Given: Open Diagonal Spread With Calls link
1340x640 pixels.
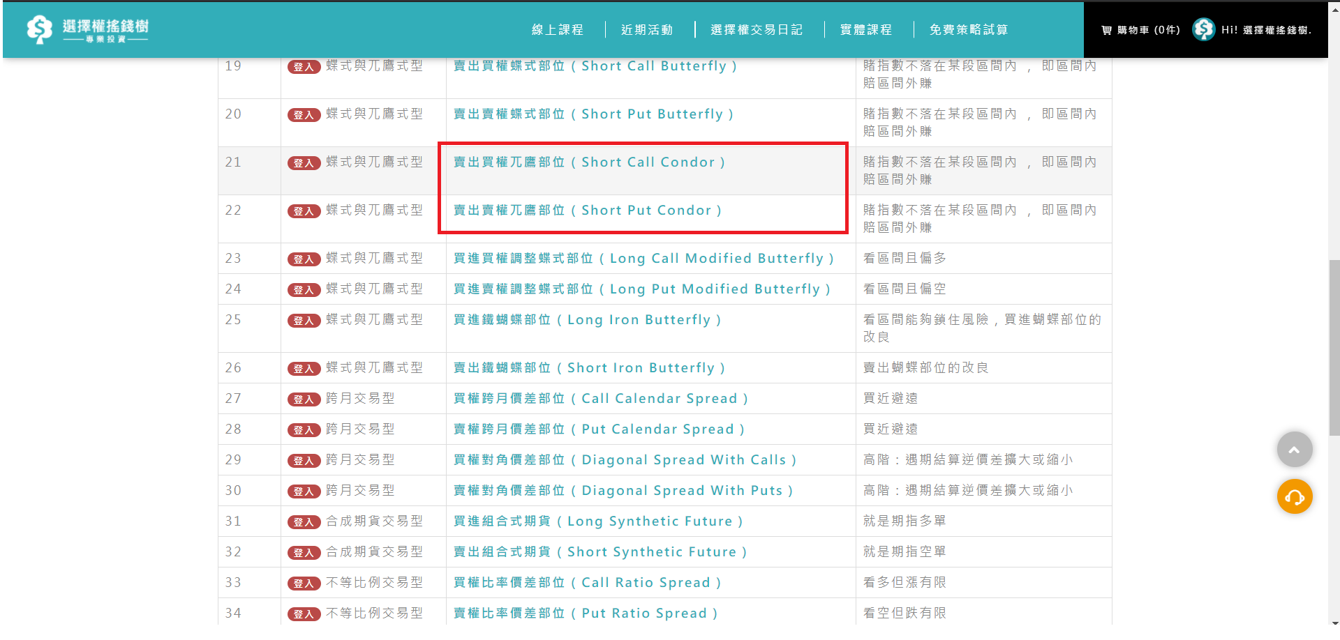Looking at the screenshot, I should point(625,459).
